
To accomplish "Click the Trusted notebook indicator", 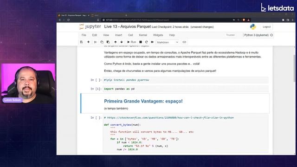I will (230, 35).
